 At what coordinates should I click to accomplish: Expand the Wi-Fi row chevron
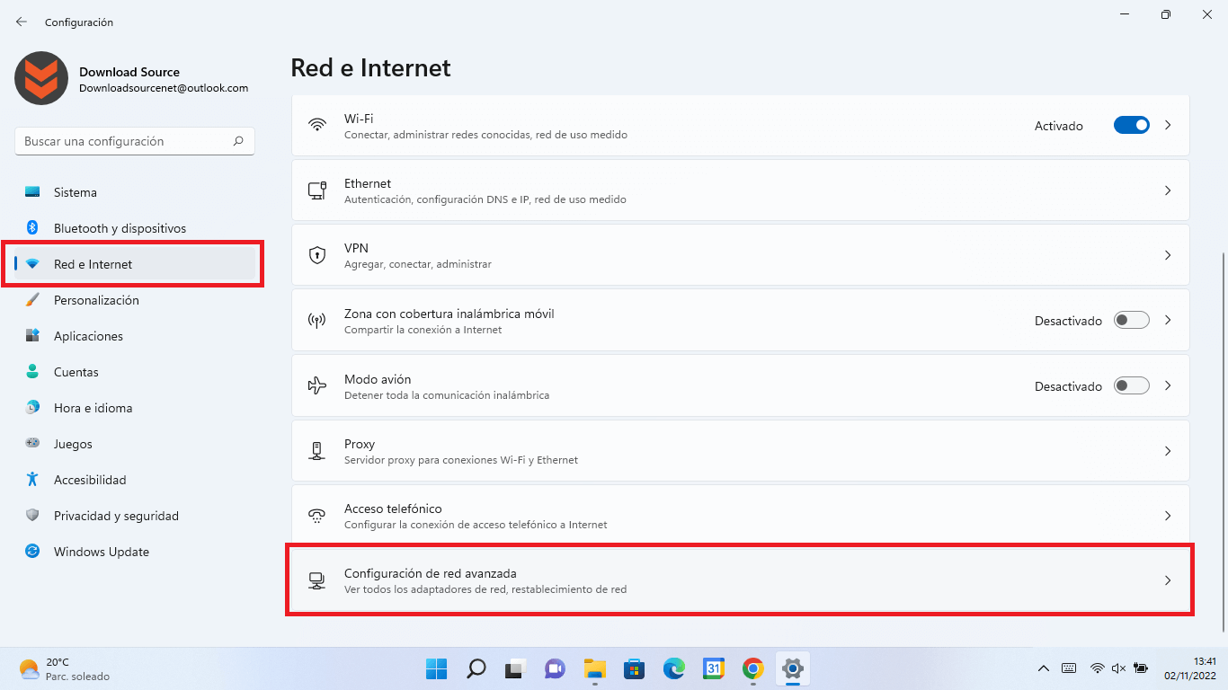pyautogui.click(x=1168, y=126)
